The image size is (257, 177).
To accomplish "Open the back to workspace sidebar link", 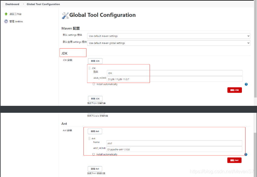I will (15, 14).
